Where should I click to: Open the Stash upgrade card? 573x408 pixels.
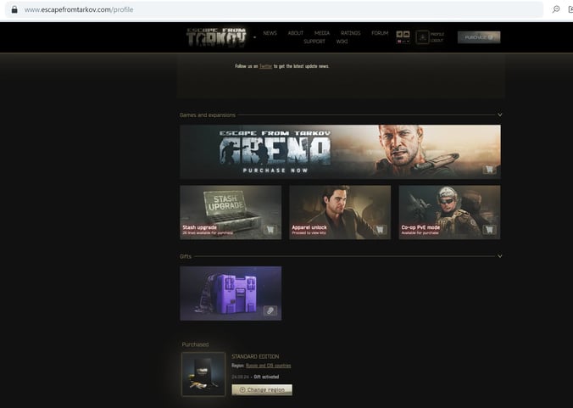pyautogui.click(x=231, y=212)
